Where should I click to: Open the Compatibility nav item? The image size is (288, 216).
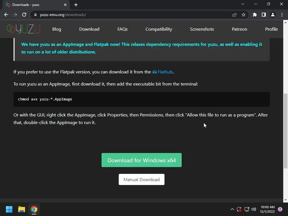click(159, 29)
